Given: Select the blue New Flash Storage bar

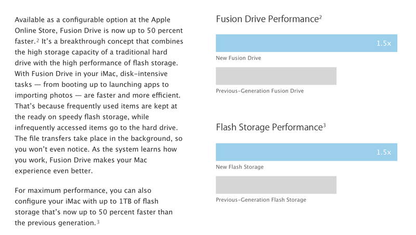Looking at the screenshot, I should (306, 152).
